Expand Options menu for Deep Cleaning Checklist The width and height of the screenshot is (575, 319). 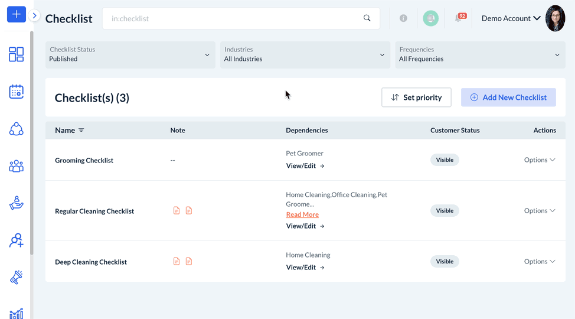(x=540, y=262)
